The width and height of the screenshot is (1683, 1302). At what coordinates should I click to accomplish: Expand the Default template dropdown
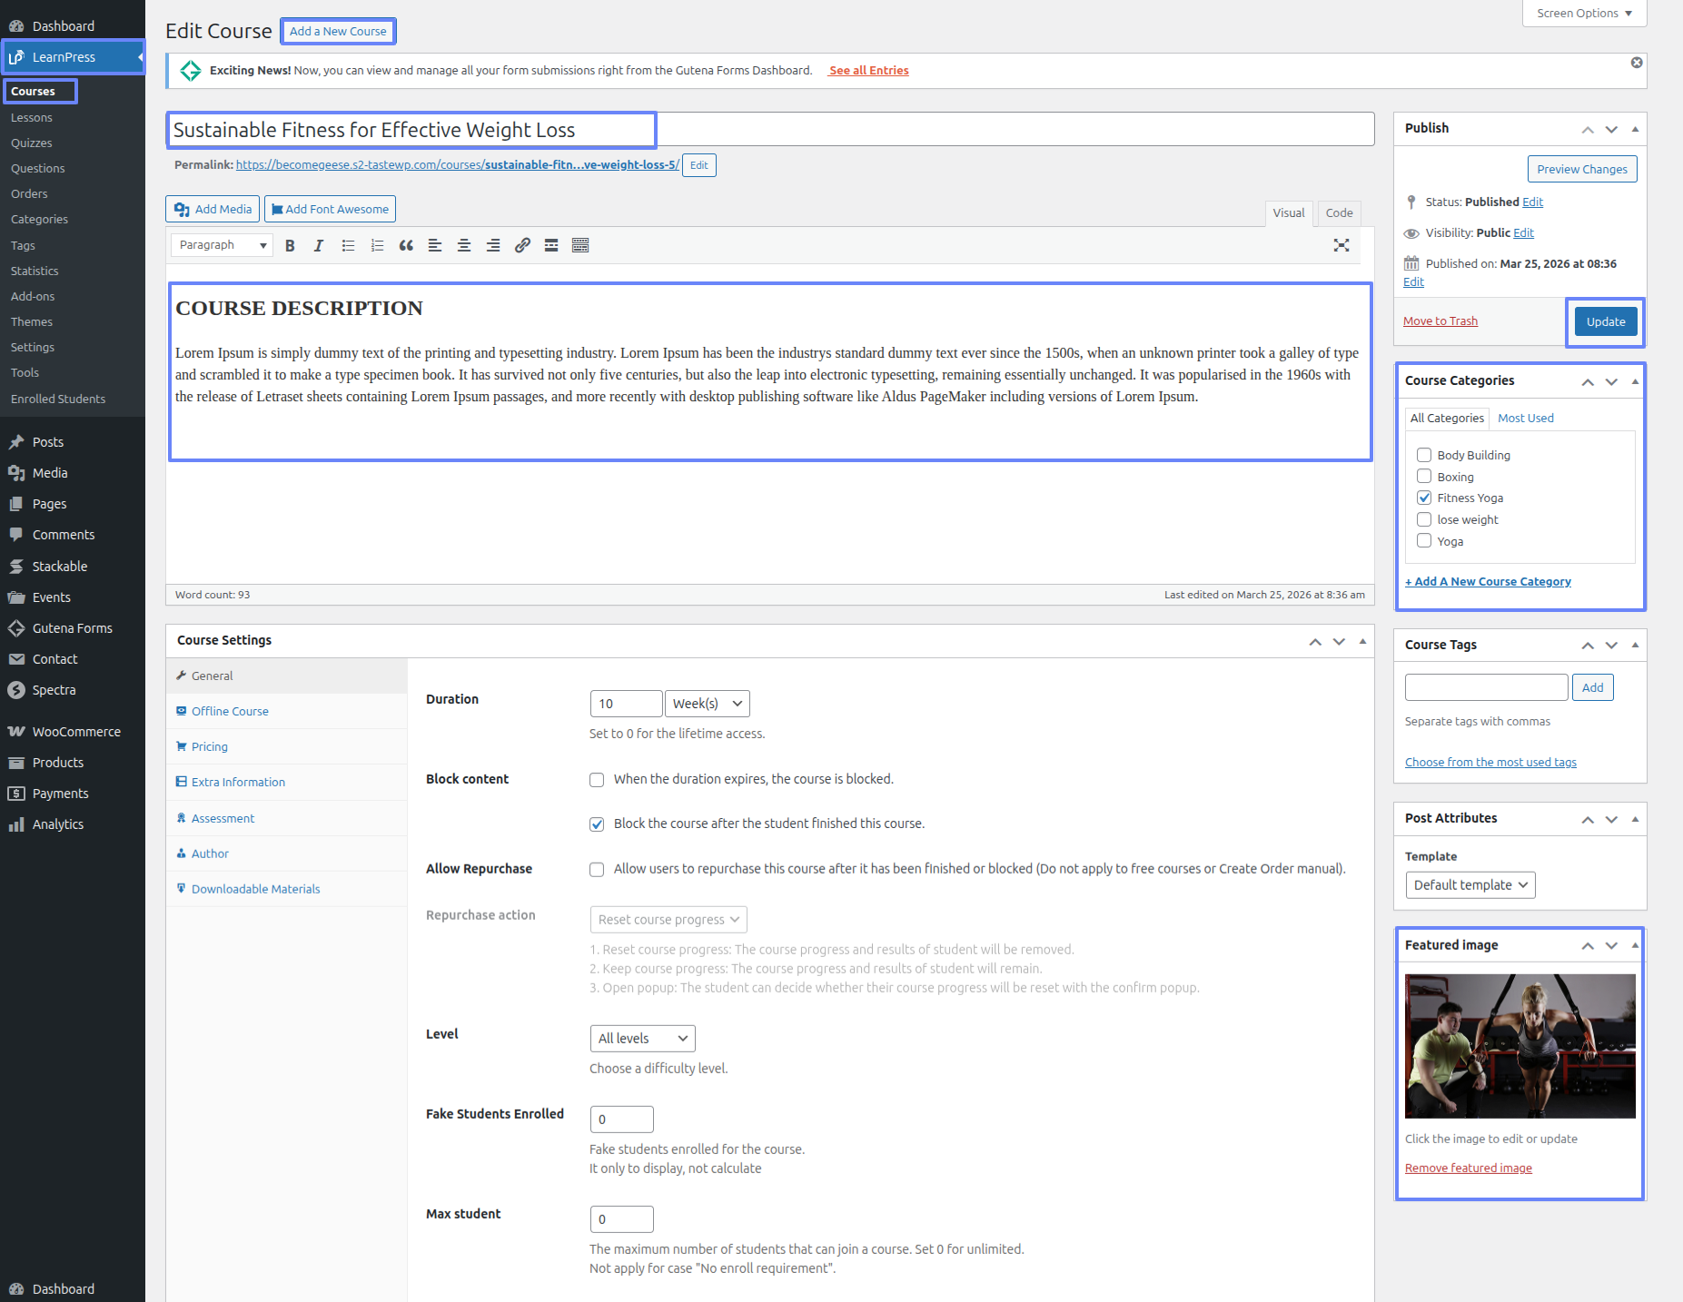point(1470,885)
